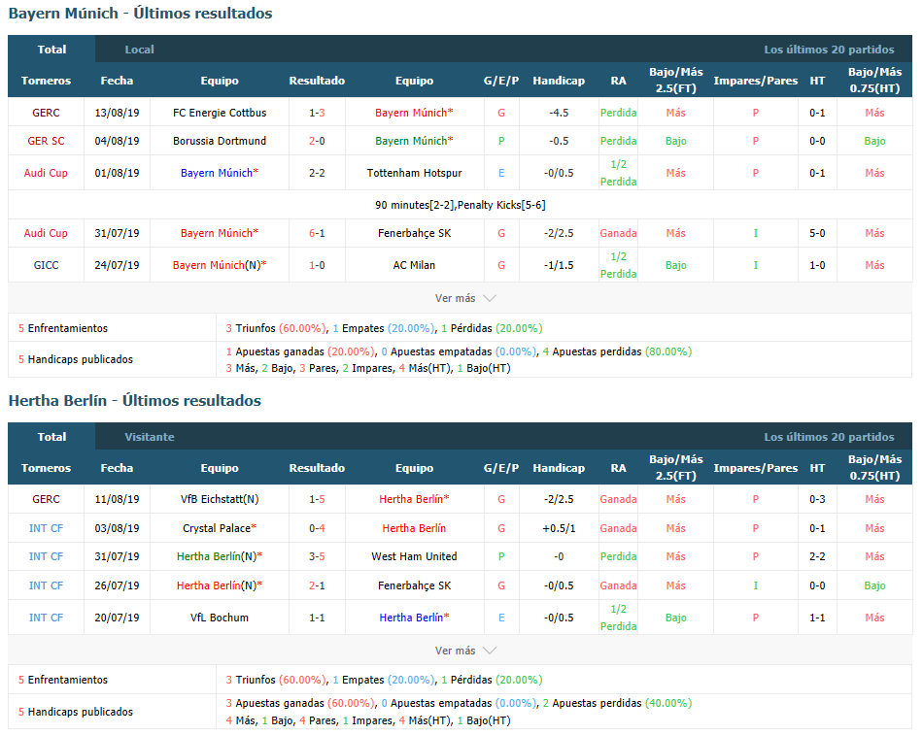Switch to the Local tab

[140, 50]
